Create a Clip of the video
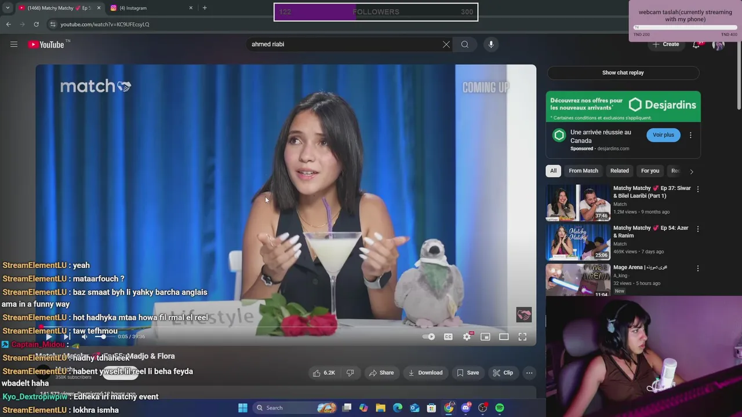The image size is (742, 417). (503, 373)
